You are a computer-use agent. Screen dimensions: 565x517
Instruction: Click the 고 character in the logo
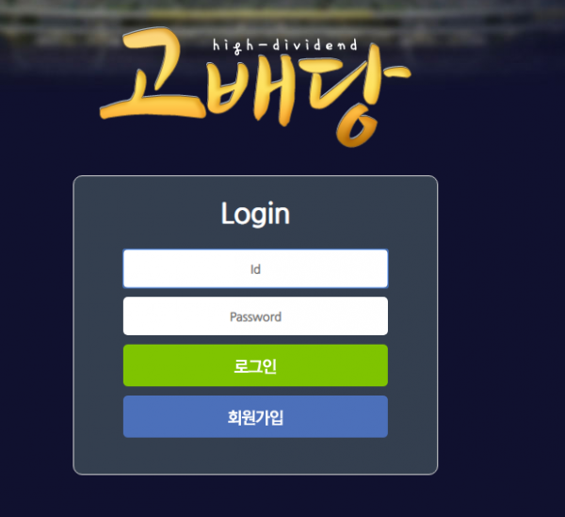153,73
